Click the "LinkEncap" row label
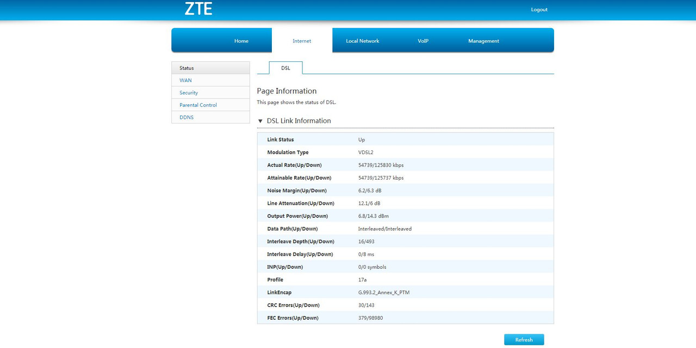 [x=279, y=293]
